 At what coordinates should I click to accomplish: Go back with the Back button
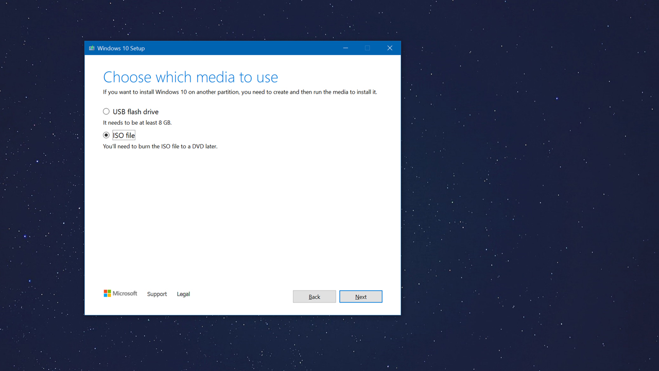(x=314, y=297)
